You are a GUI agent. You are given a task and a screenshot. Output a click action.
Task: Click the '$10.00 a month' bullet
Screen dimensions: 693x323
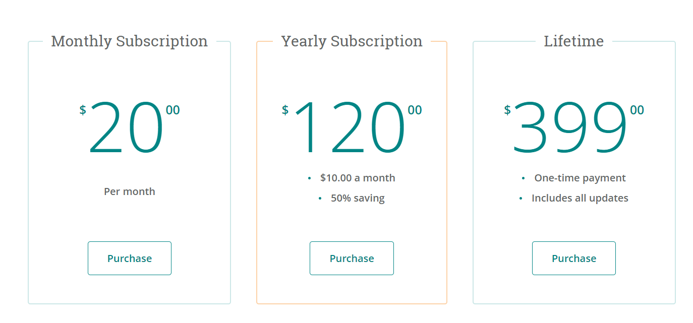tap(358, 178)
